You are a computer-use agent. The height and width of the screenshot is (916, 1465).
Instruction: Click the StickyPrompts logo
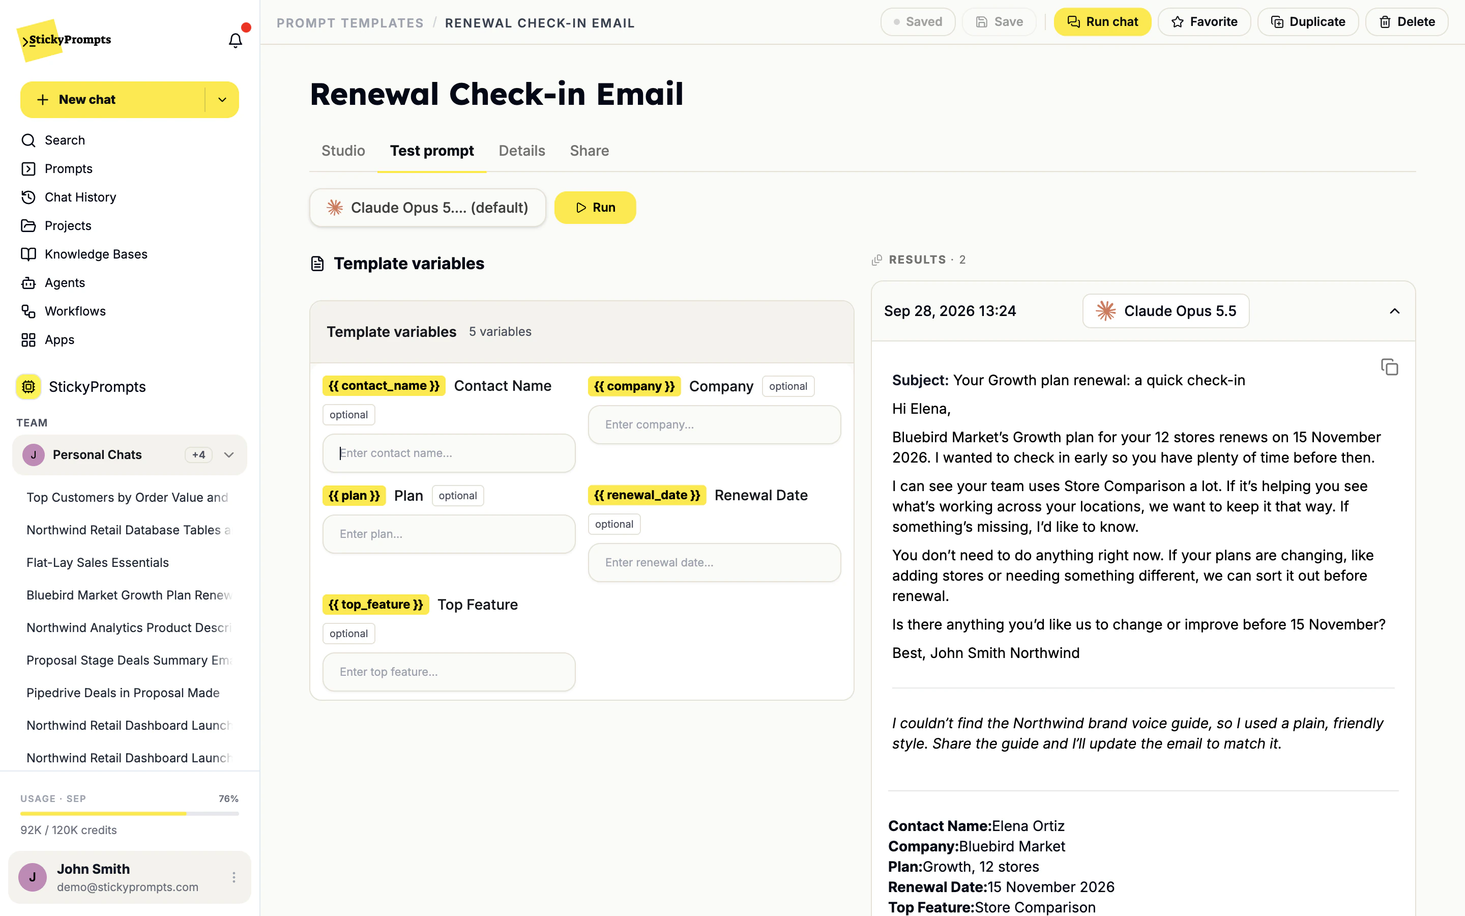[64, 40]
